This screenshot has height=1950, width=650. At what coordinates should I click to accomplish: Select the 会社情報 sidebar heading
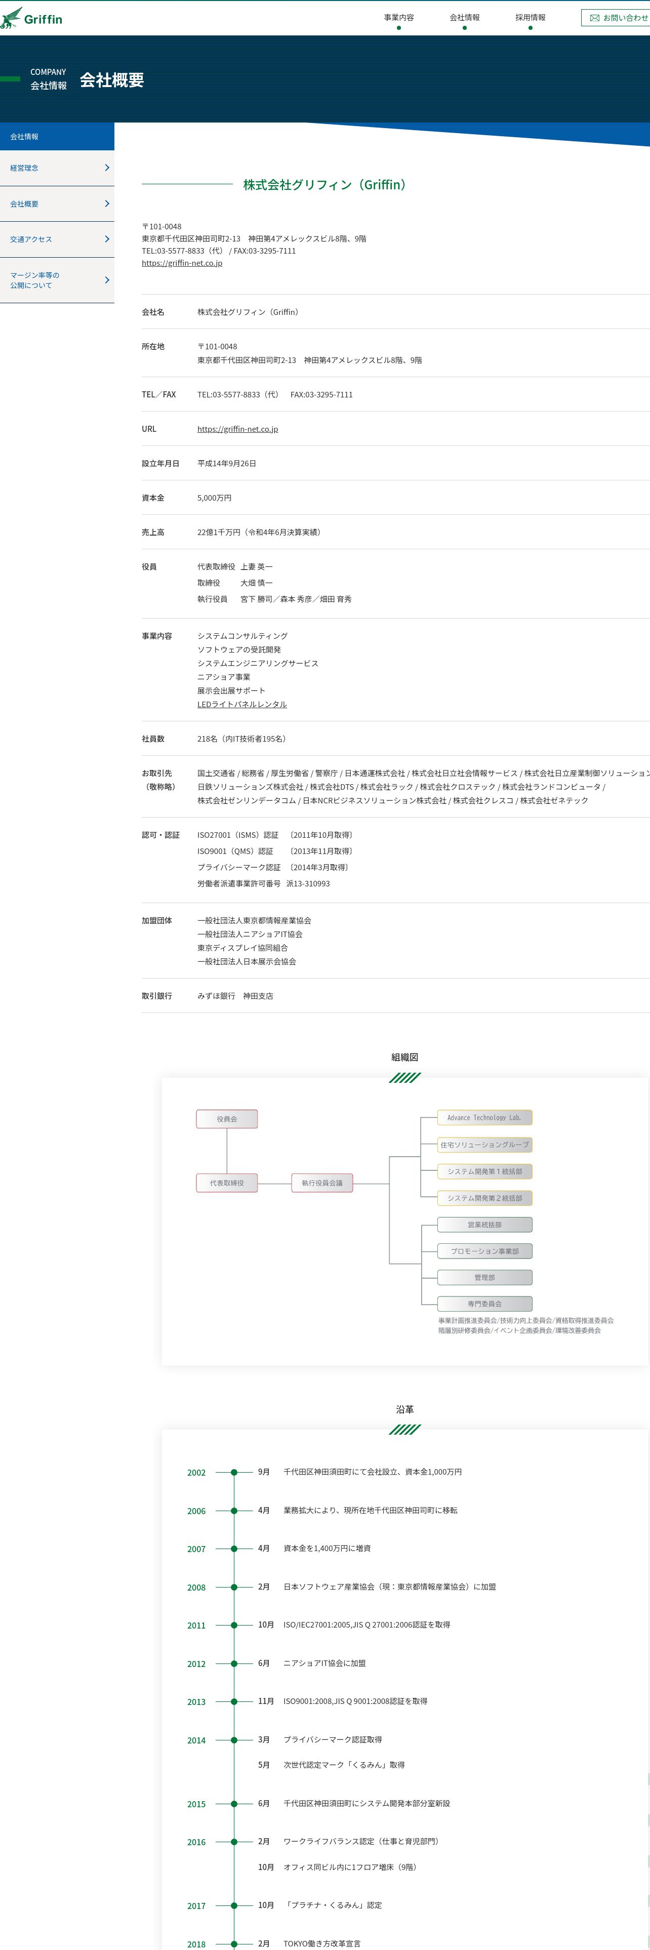[x=57, y=136]
